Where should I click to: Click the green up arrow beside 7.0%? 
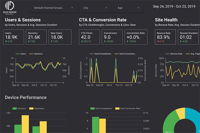pos(29,41)
